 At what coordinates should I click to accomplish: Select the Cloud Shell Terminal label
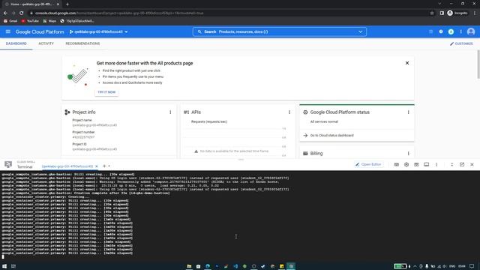tap(25, 166)
